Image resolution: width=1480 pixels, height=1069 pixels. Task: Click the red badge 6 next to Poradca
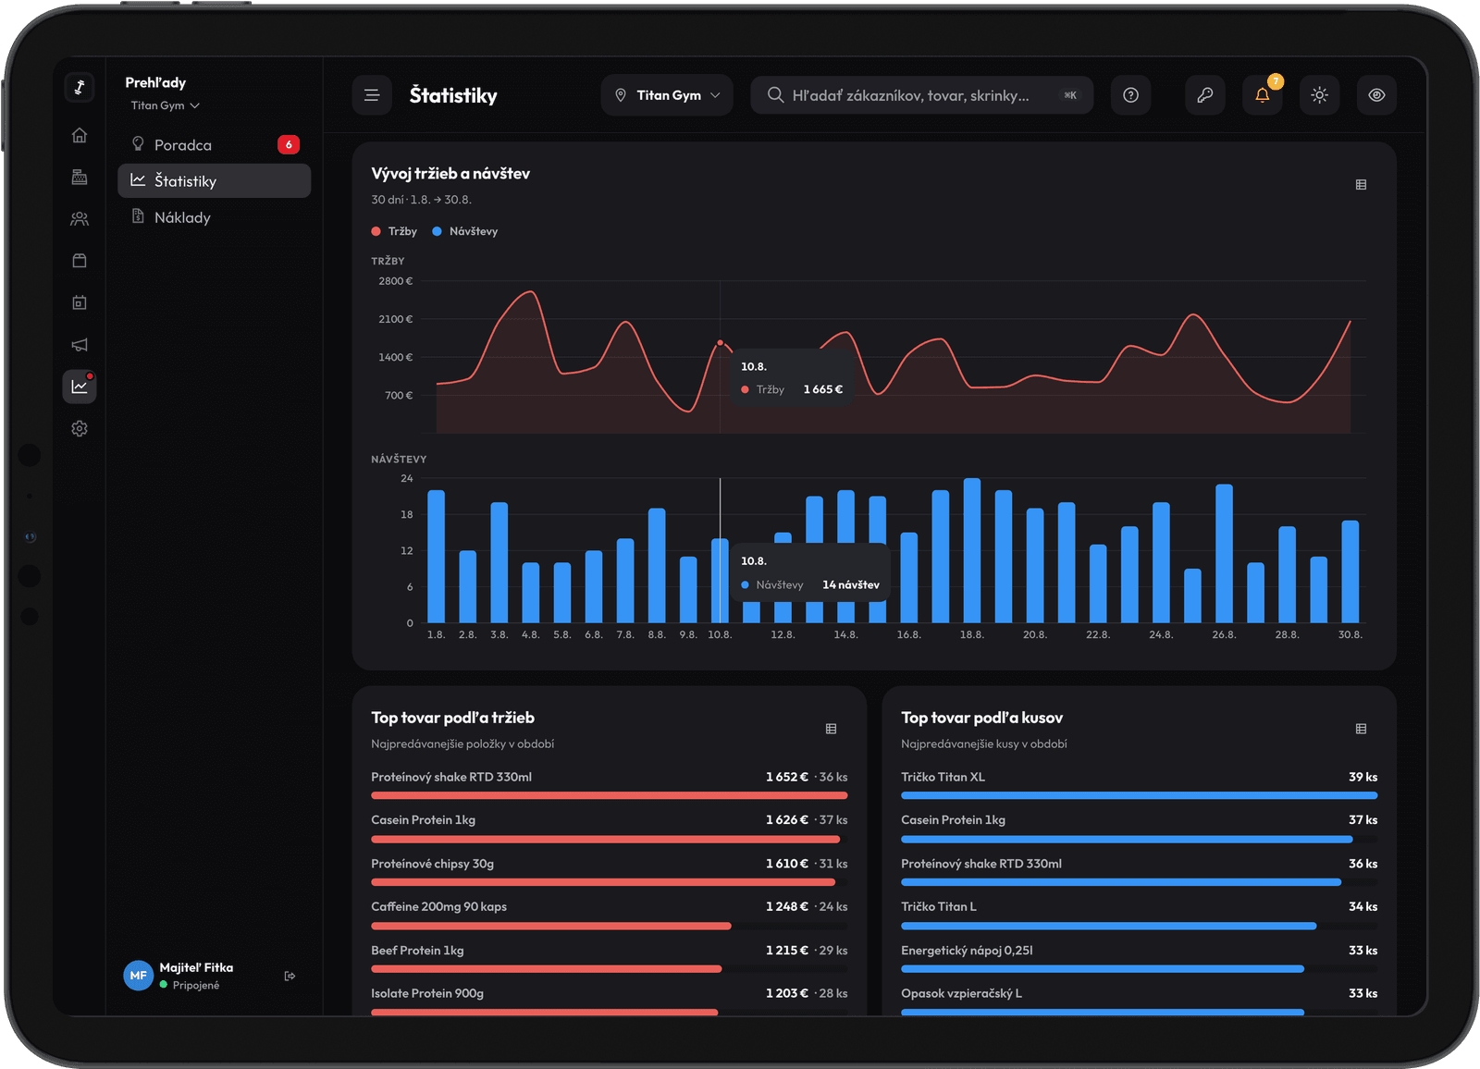pos(289,144)
